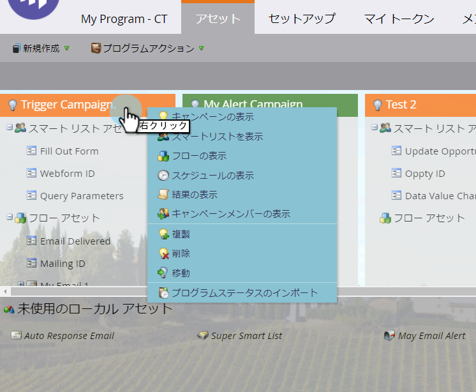This screenshot has height=392, width=476.
Task: Click the 複製 lightbulb-plus icon
Action: tap(164, 234)
